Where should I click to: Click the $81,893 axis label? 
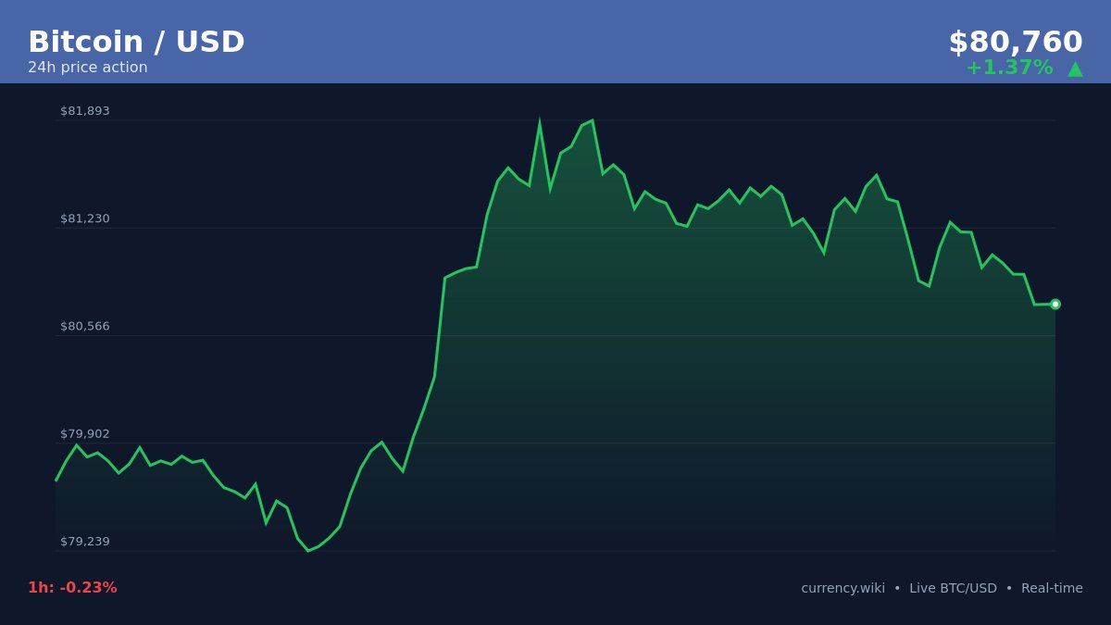85,111
